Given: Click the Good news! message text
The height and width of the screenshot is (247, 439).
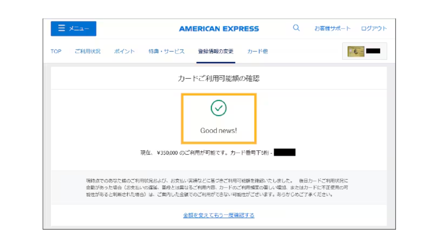Looking at the screenshot, I should click(218, 131).
